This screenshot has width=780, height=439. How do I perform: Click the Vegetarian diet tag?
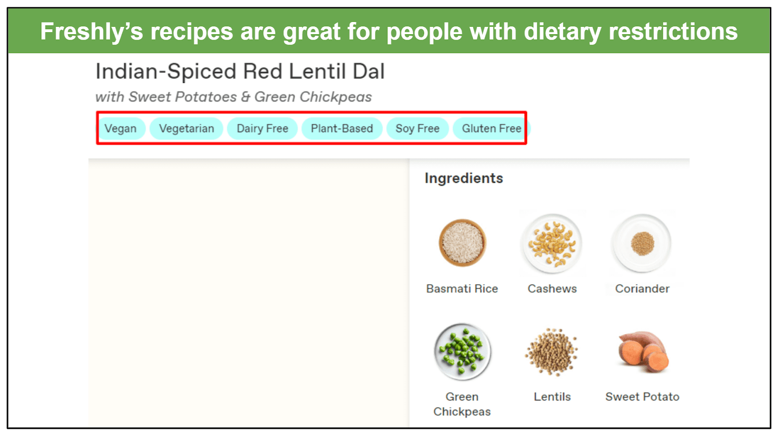click(186, 129)
